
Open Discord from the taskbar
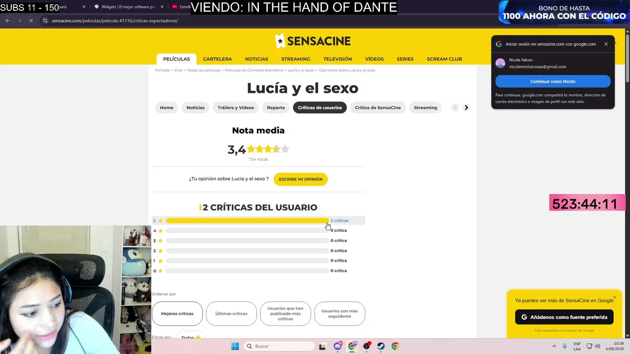[338, 346]
